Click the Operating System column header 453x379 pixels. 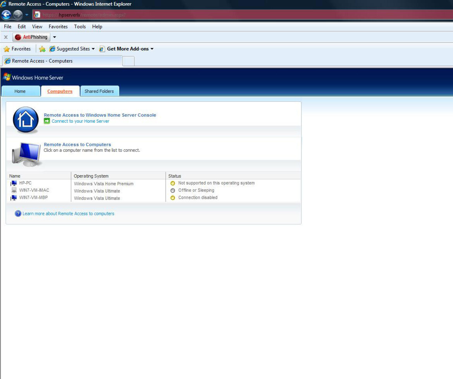91,176
